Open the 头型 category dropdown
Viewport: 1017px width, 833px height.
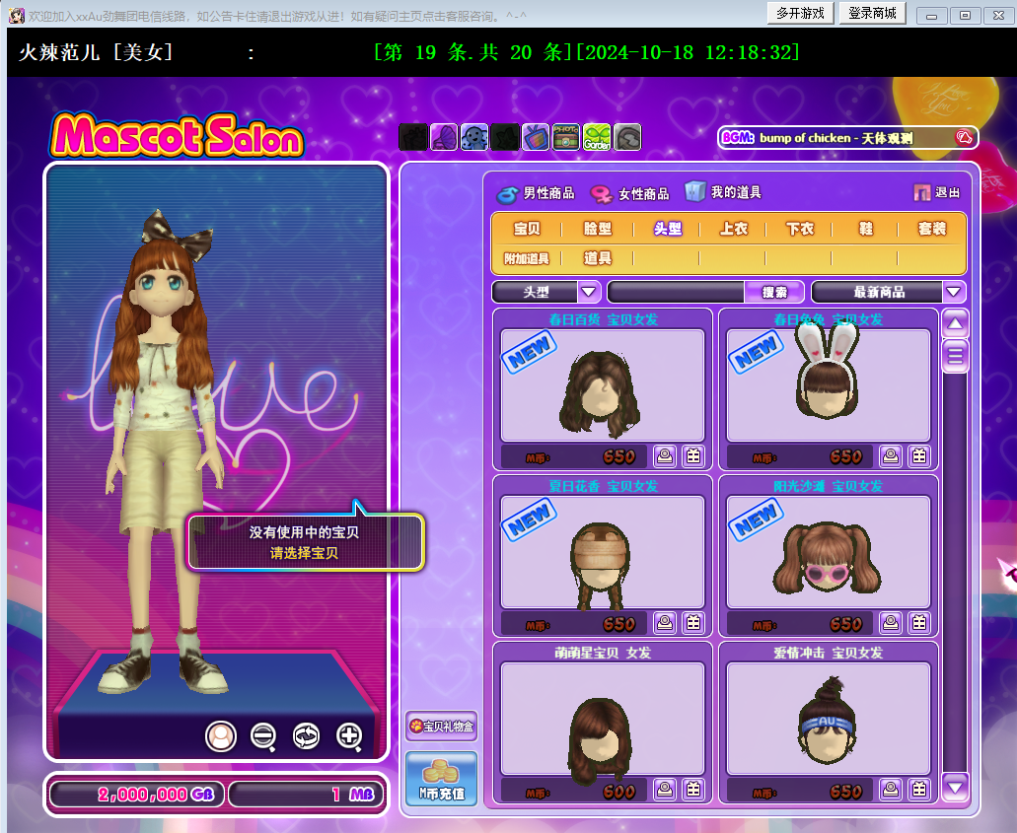589,292
